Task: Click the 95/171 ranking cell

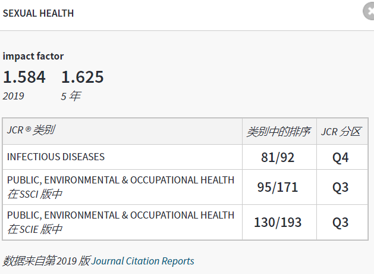Action: pyautogui.click(x=278, y=187)
